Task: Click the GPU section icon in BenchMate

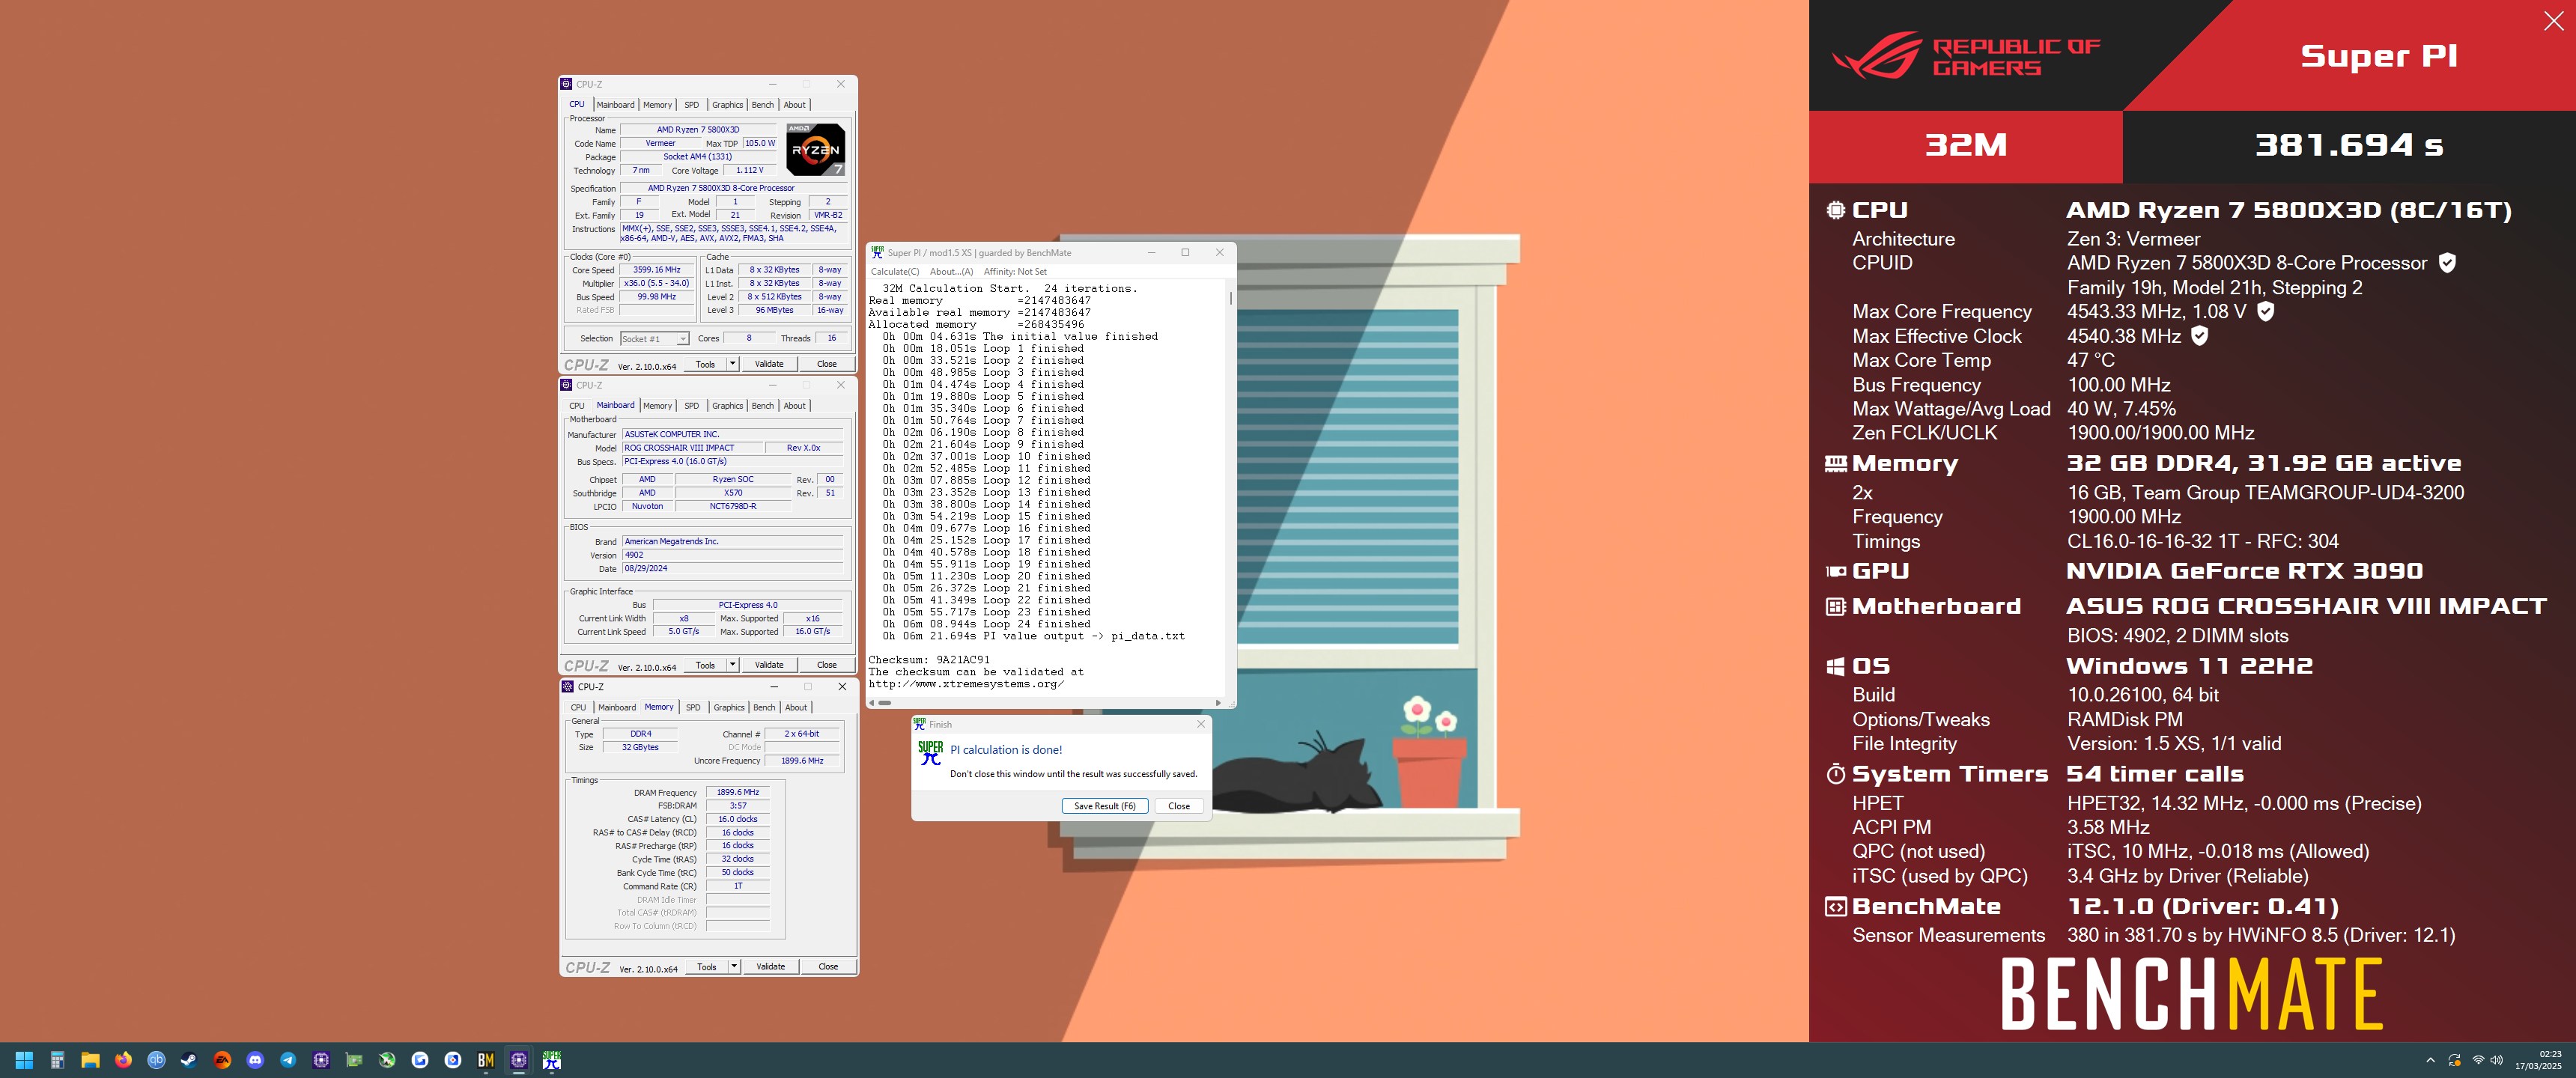Action: pos(1836,571)
